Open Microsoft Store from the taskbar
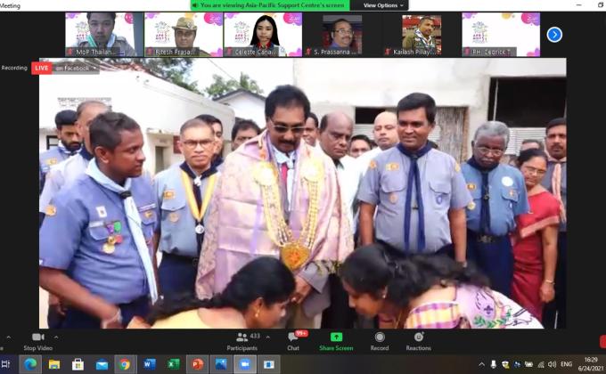 (x=78, y=364)
